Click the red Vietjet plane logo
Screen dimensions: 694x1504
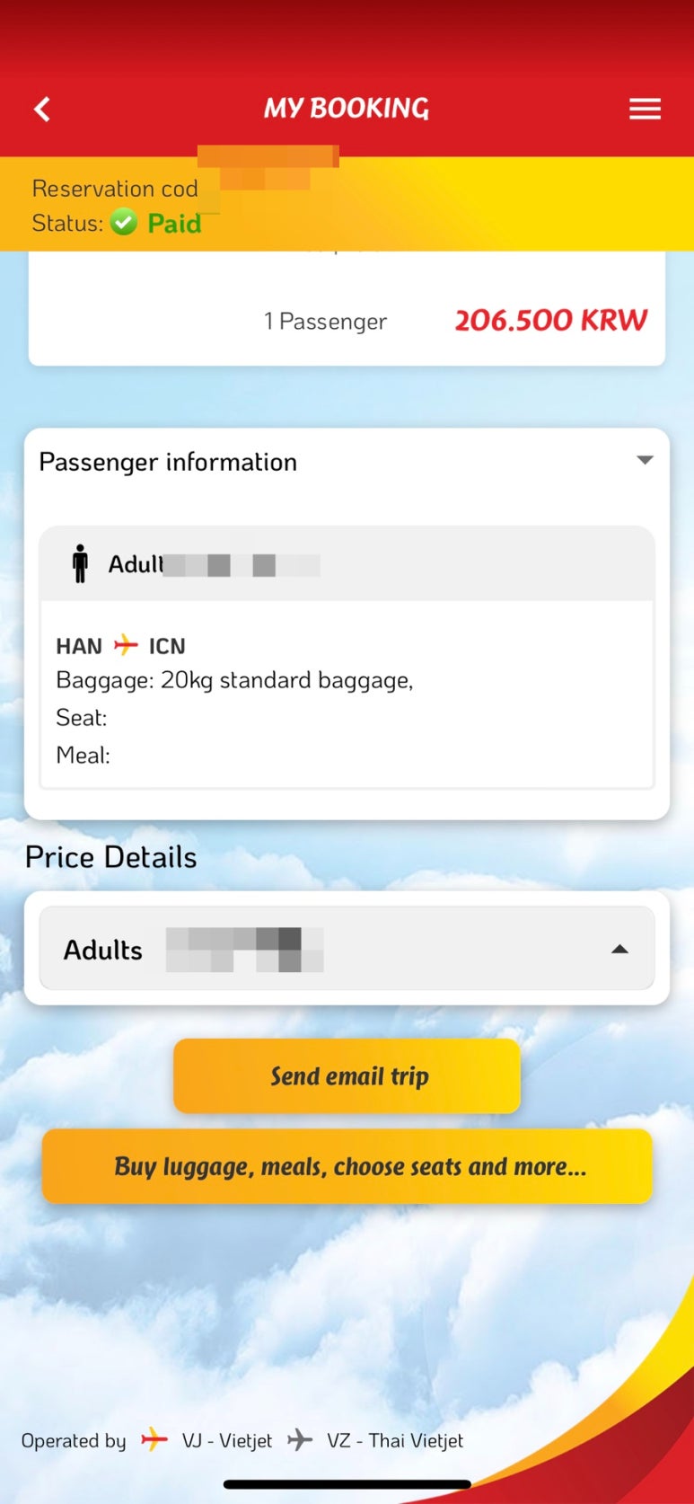[x=154, y=1439]
